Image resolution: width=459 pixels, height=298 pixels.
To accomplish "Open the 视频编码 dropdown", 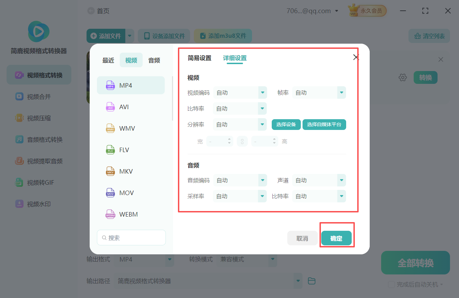I will click(x=240, y=93).
